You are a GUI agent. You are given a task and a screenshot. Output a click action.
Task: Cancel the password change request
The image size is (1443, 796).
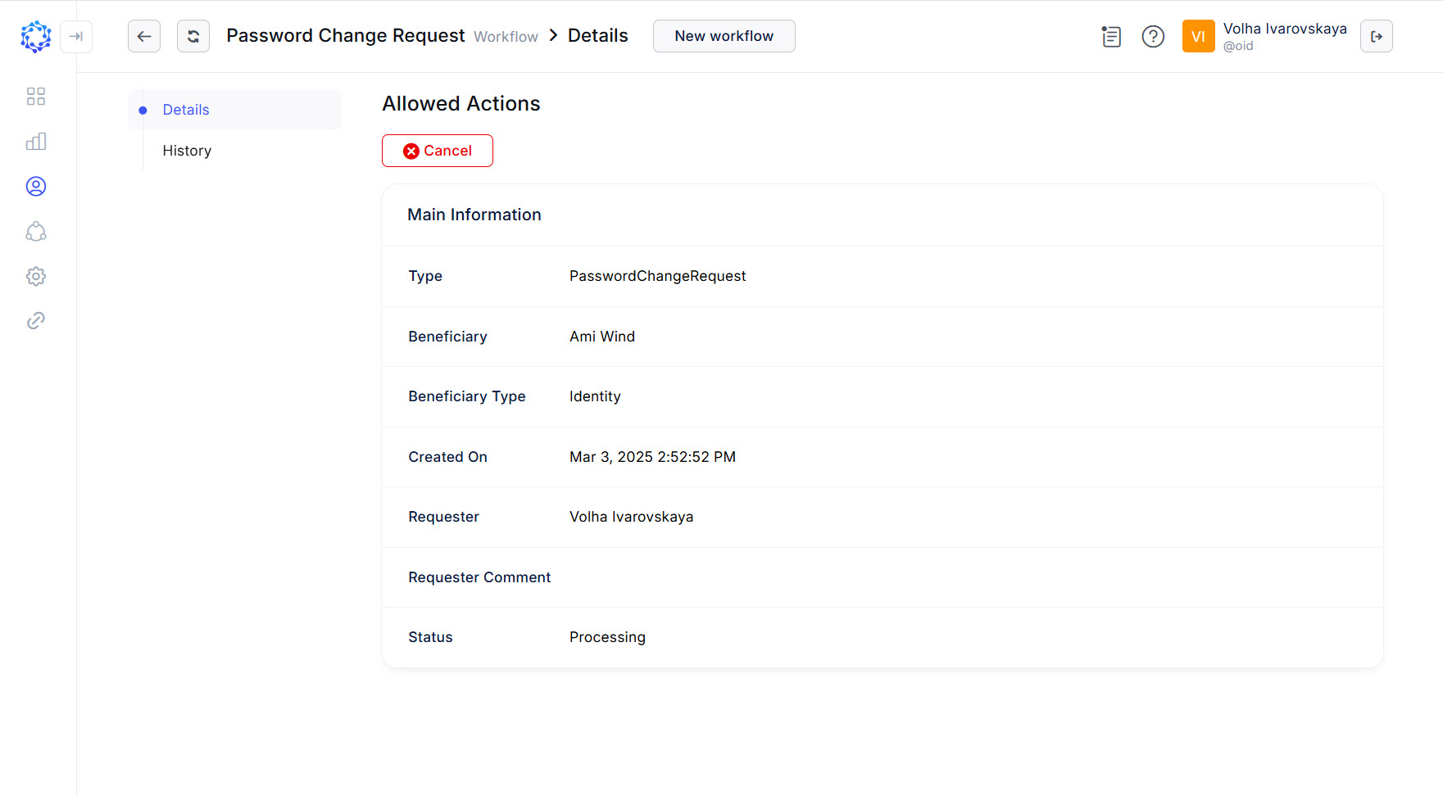[x=437, y=151]
